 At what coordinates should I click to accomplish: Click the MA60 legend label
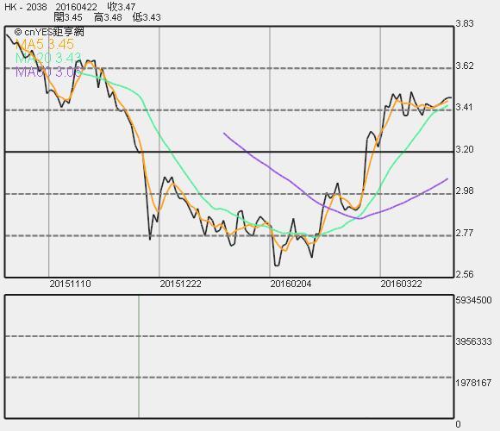tap(48, 72)
